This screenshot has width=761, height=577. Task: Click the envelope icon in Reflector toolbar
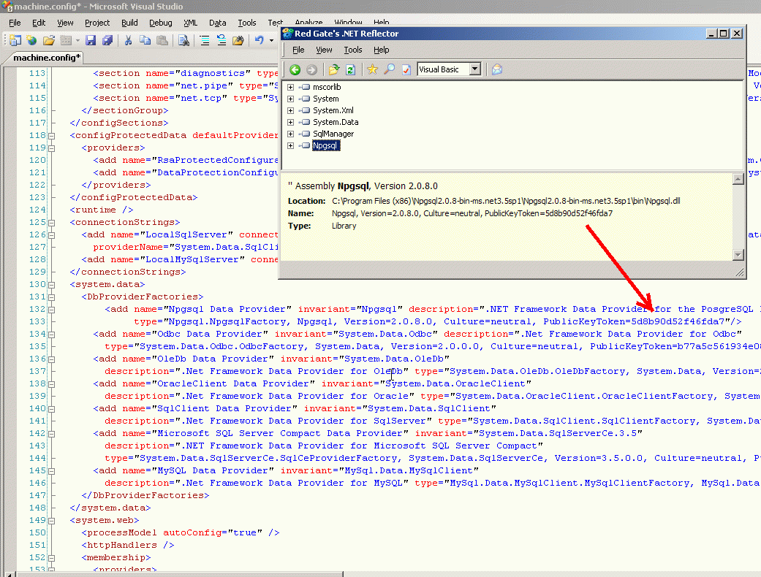click(497, 70)
